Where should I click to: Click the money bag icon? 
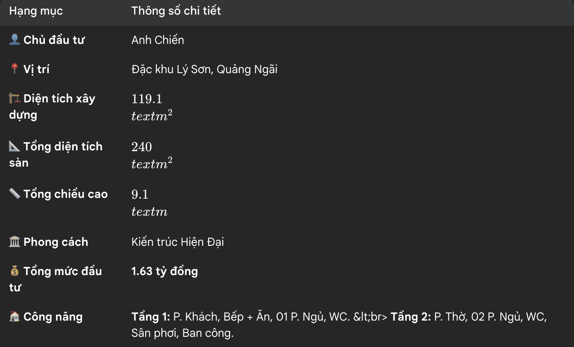[x=15, y=271]
